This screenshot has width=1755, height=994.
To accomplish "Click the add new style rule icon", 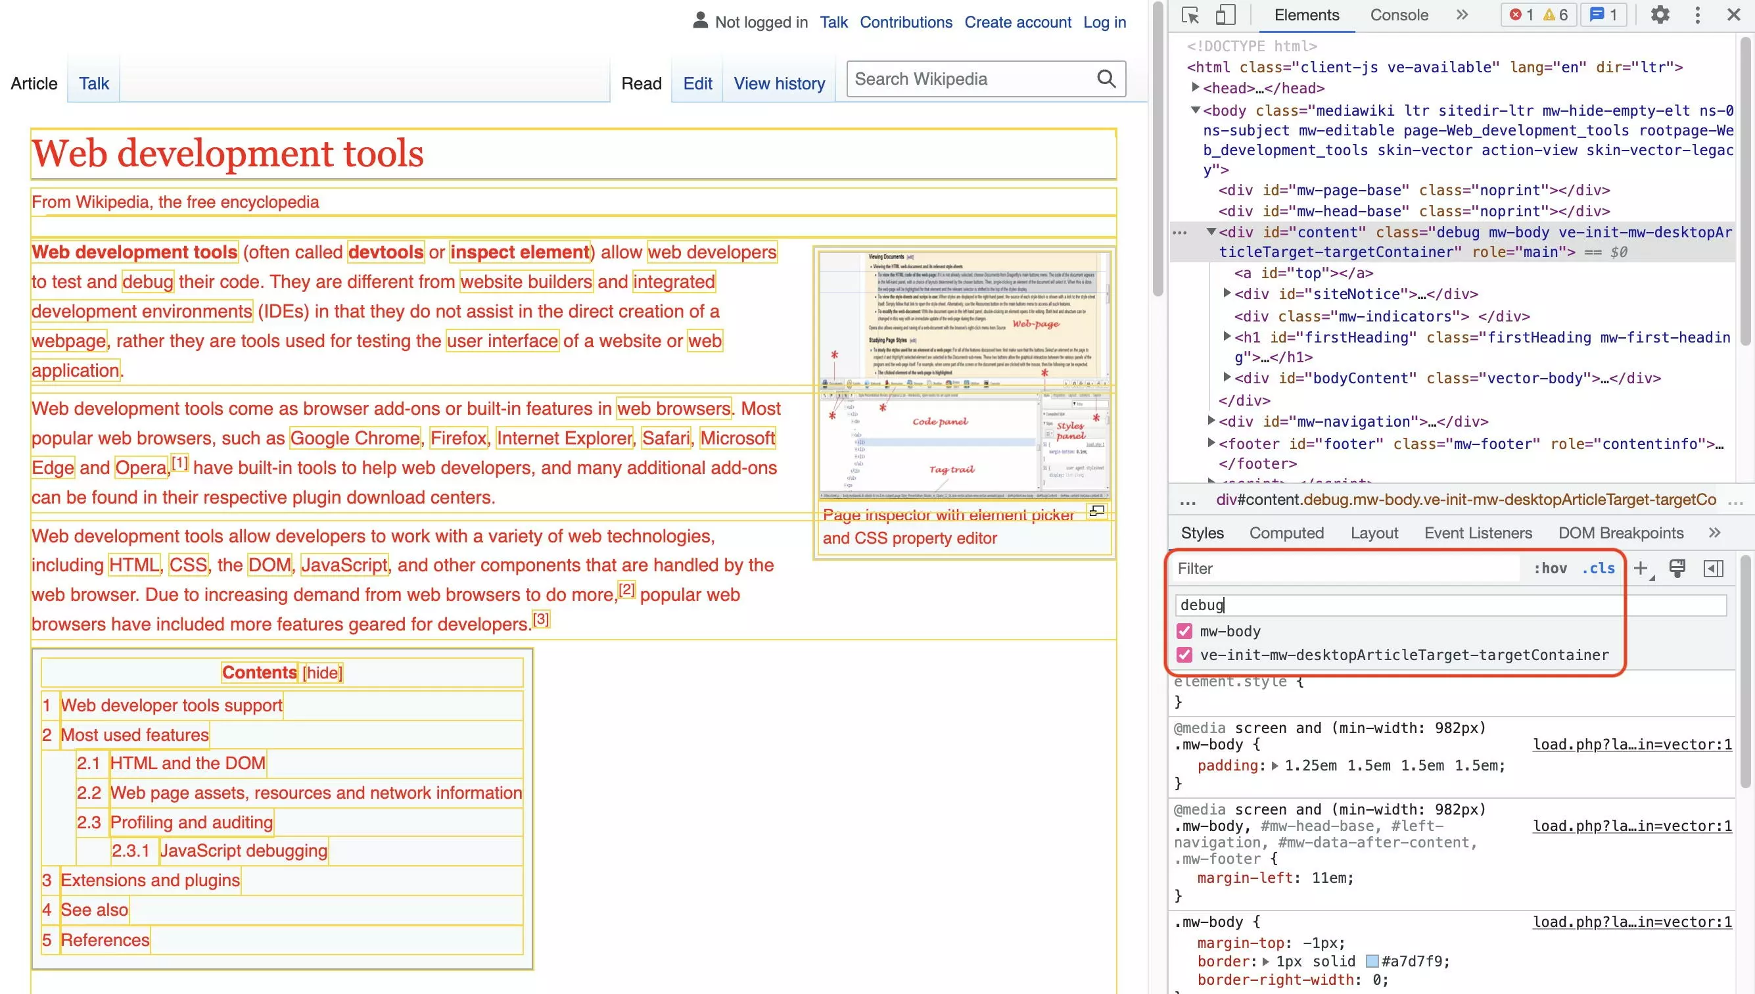I will (1642, 567).
